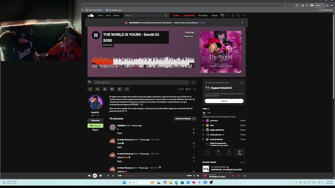This screenshot has height=188, width=335.
Task: Click the Try Free link in banner
Action: [x=202, y=23]
